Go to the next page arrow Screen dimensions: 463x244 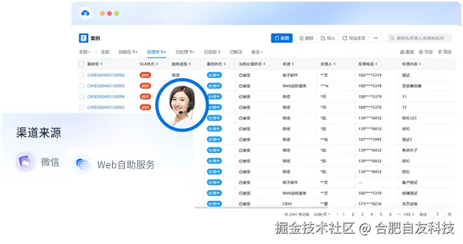coord(414,214)
